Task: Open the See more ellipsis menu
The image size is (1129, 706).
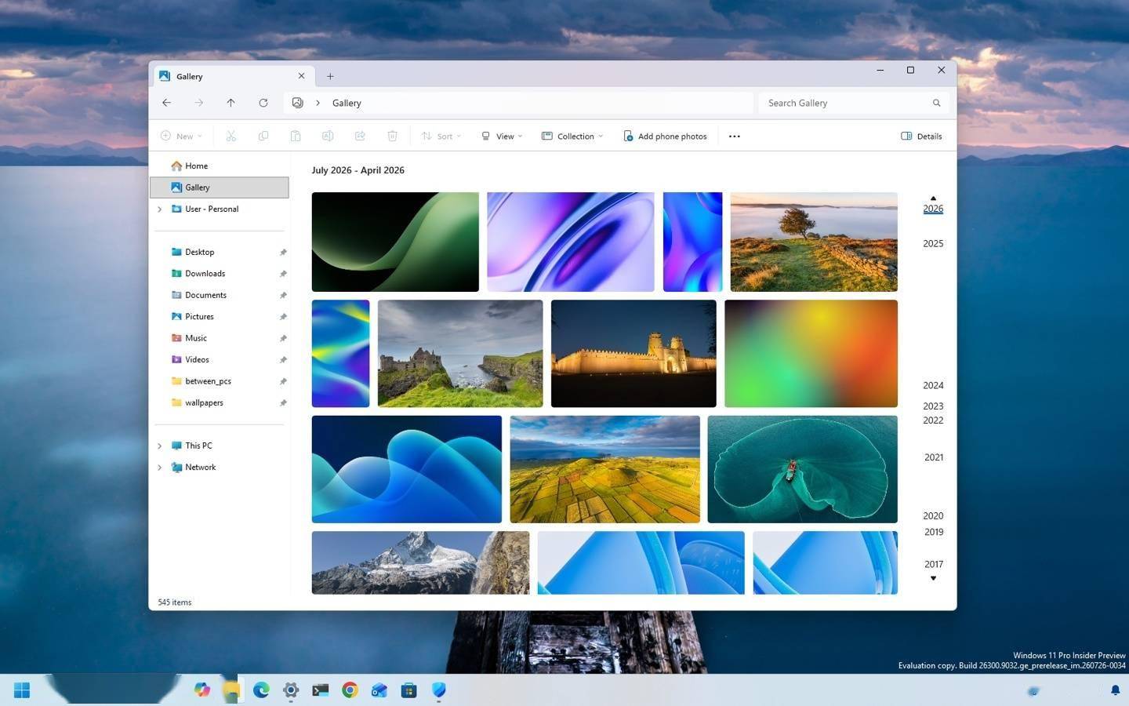Action: click(734, 136)
